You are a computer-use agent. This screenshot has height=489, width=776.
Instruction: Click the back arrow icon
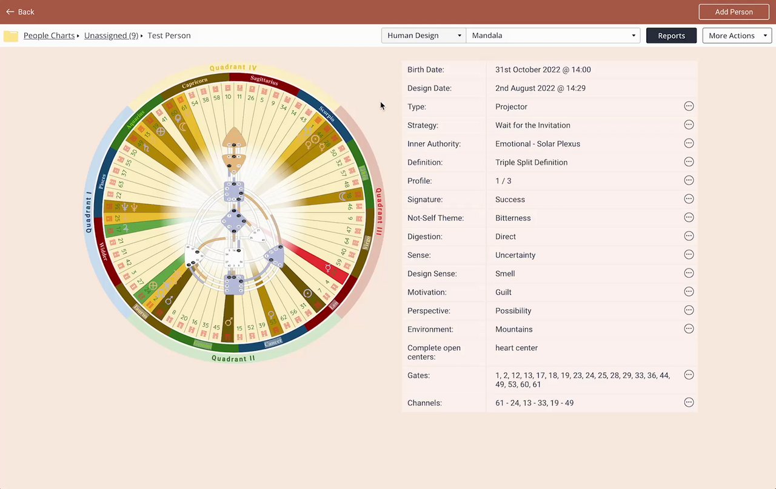coord(10,12)
